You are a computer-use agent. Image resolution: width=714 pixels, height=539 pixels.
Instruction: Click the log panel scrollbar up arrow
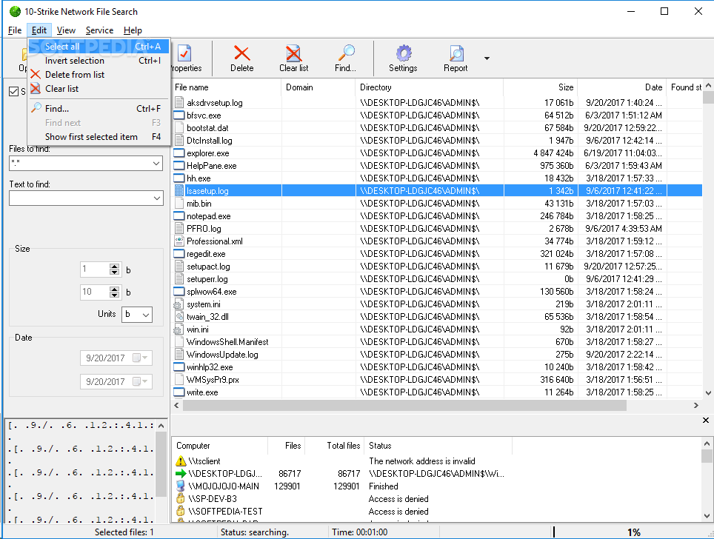coord(161,426)
